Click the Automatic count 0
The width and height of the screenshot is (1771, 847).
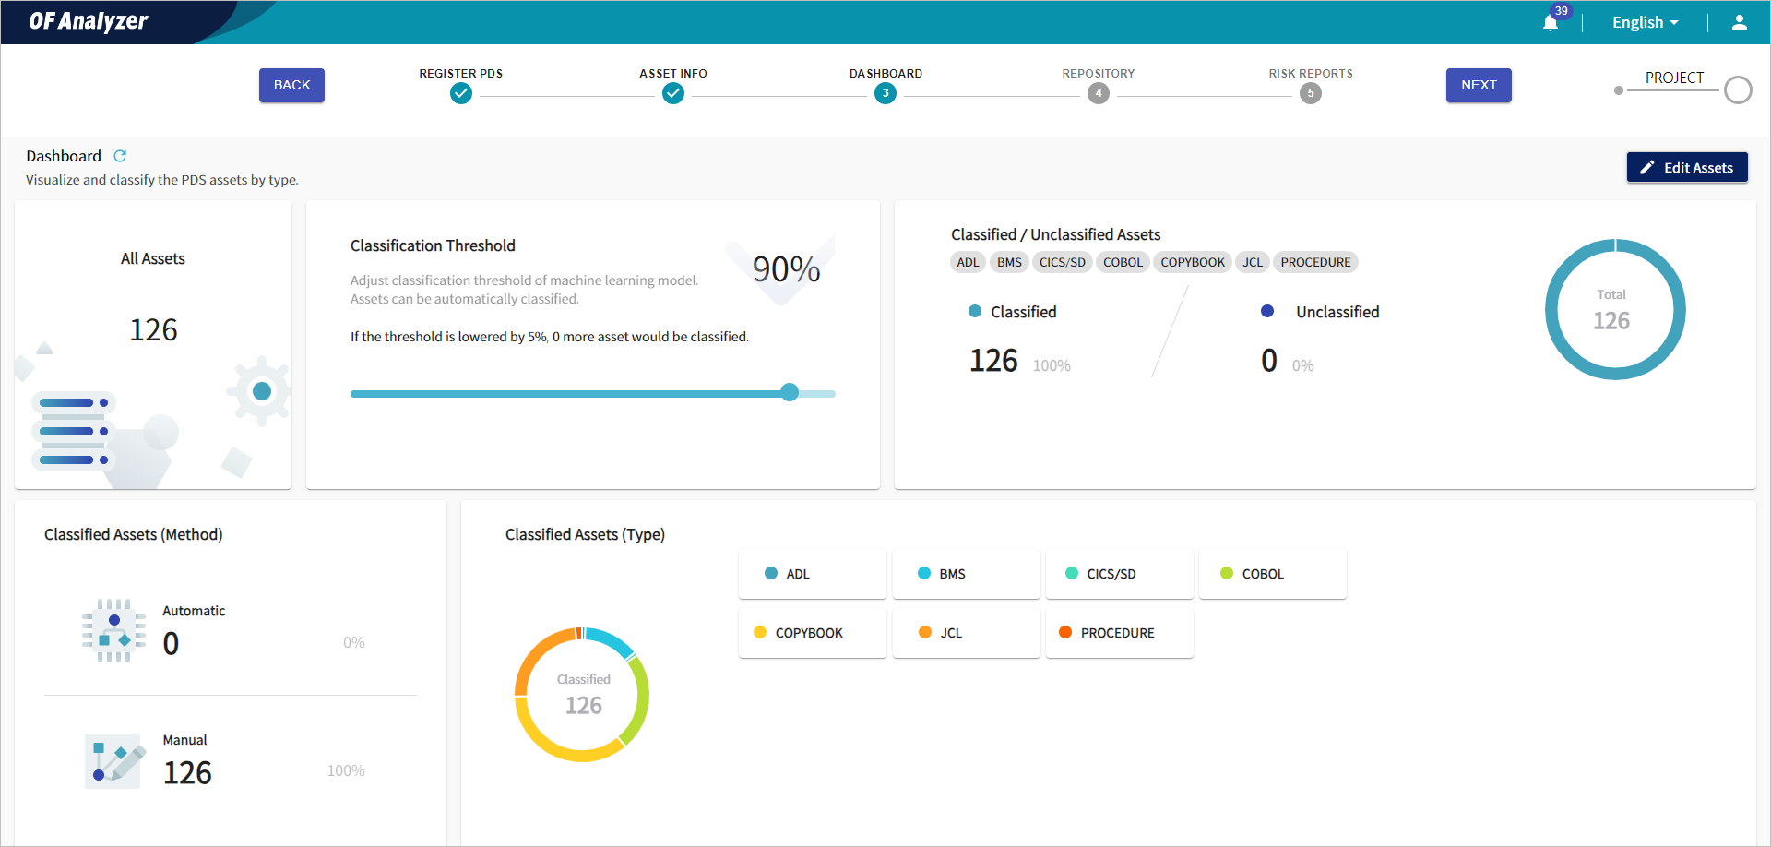click(x=171, y=643)
